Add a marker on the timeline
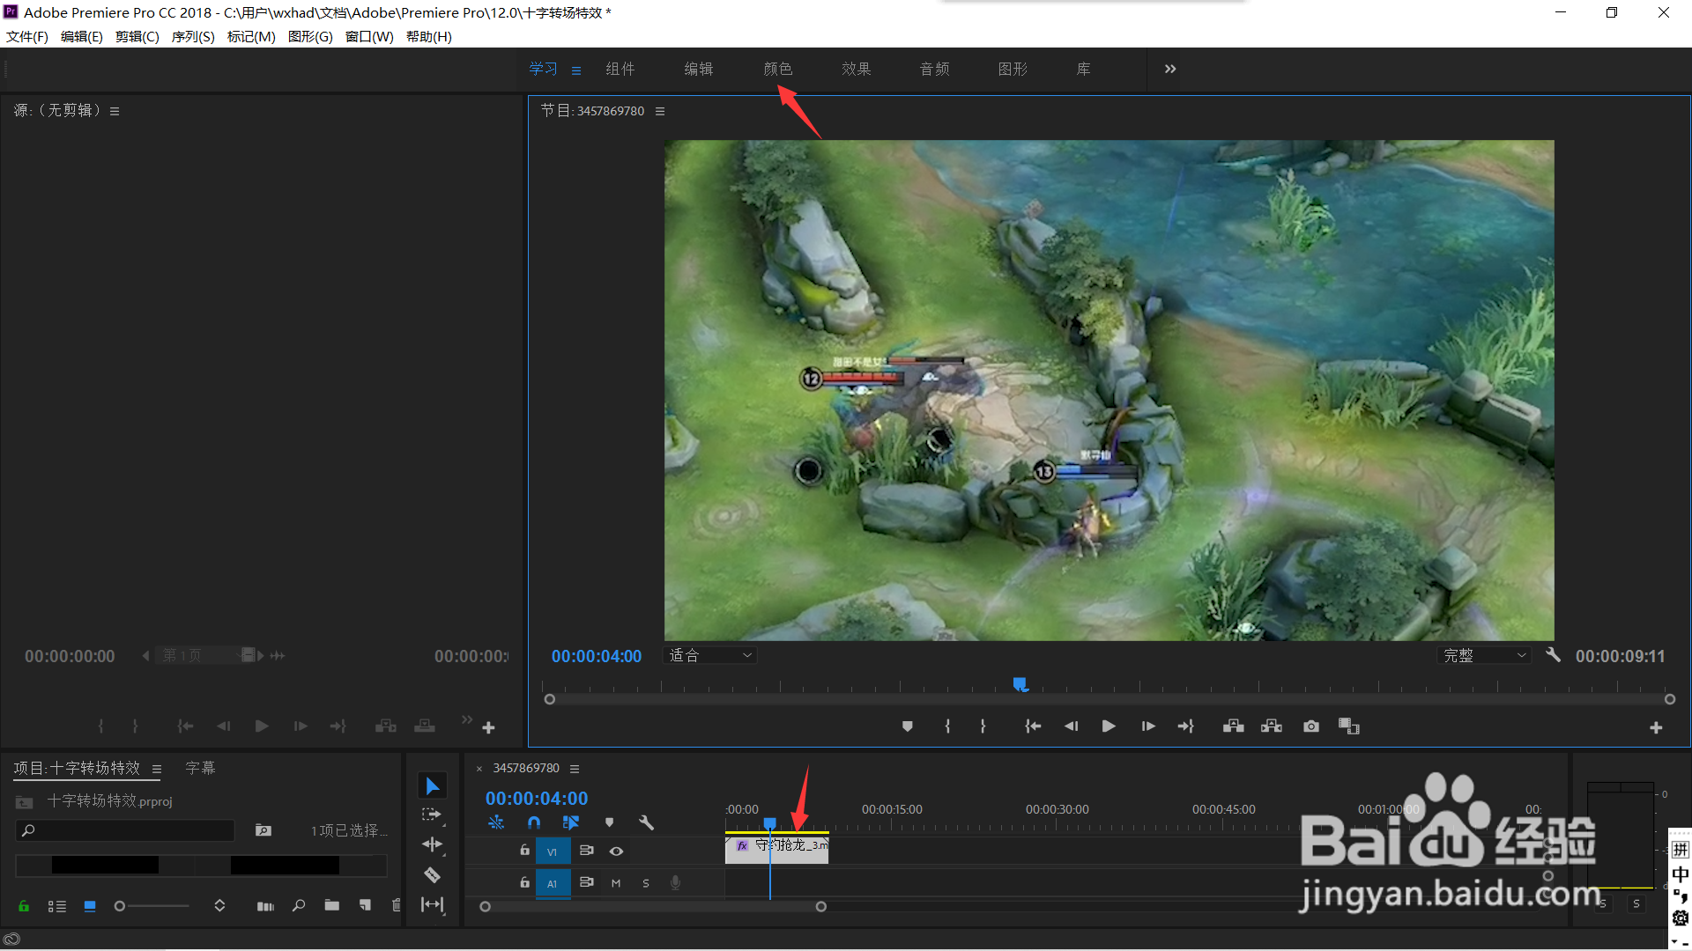1692x951 pixels. pyautogui.click(x=609, y=822)
